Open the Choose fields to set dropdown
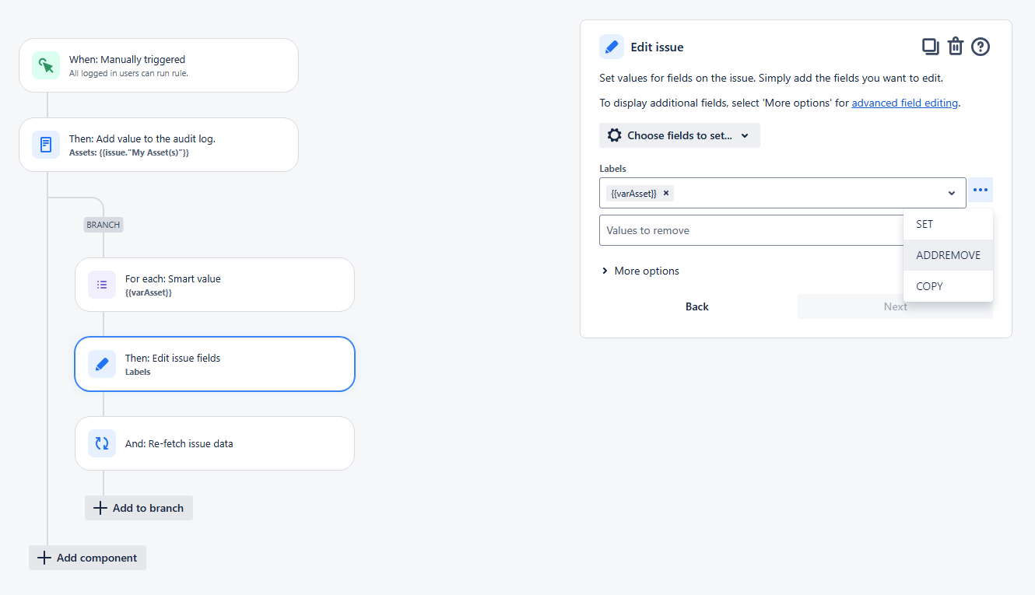Image resolution: width=1035 pixels, height=595 pixels. click(679, 135)
